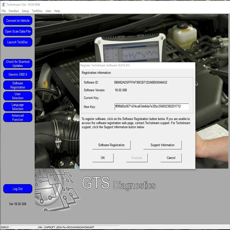Confirm registration with OK button

tap(103, 158)
